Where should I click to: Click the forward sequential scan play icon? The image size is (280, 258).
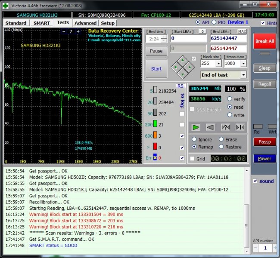[196, 127]
